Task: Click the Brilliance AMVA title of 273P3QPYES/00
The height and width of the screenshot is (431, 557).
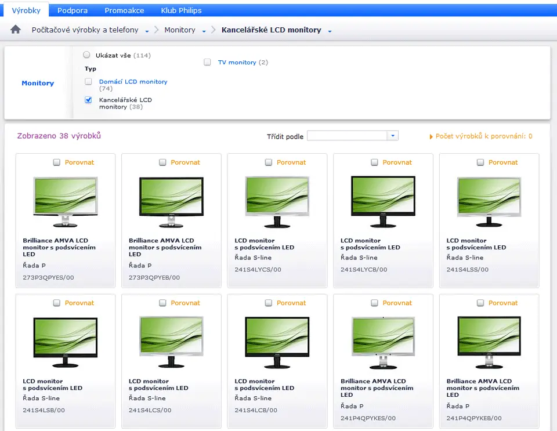Action: point(59,248)
